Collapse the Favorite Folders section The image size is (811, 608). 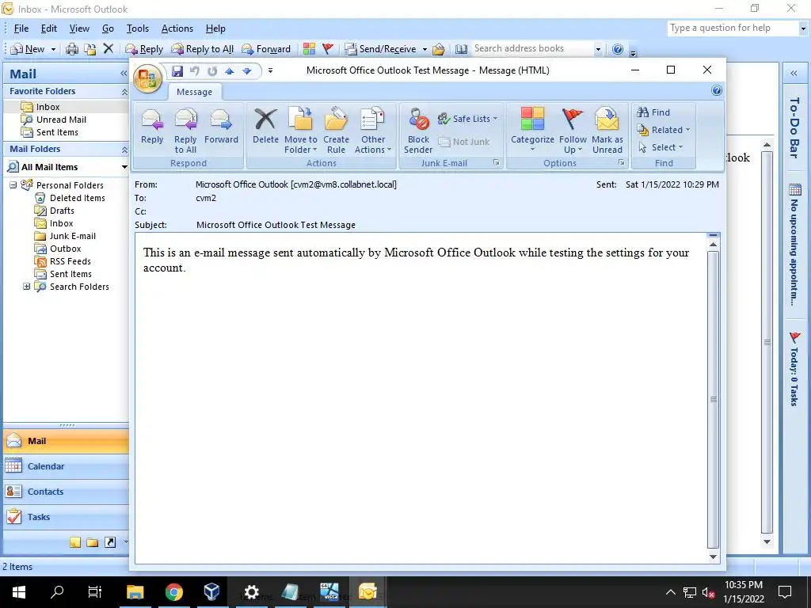point(124,92)
